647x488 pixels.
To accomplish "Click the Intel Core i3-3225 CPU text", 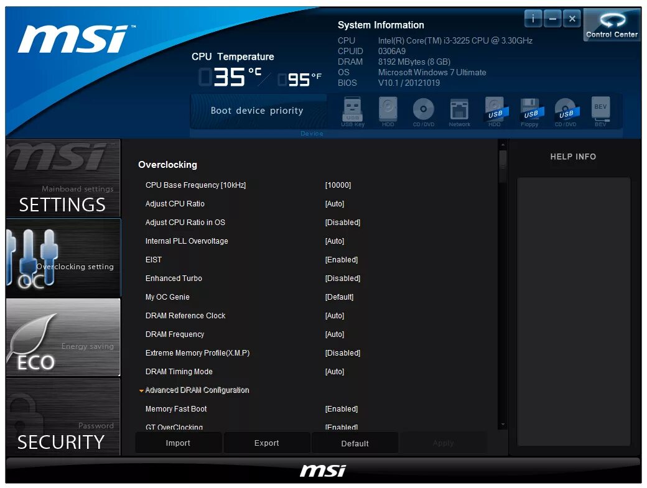I will point(455,40).
